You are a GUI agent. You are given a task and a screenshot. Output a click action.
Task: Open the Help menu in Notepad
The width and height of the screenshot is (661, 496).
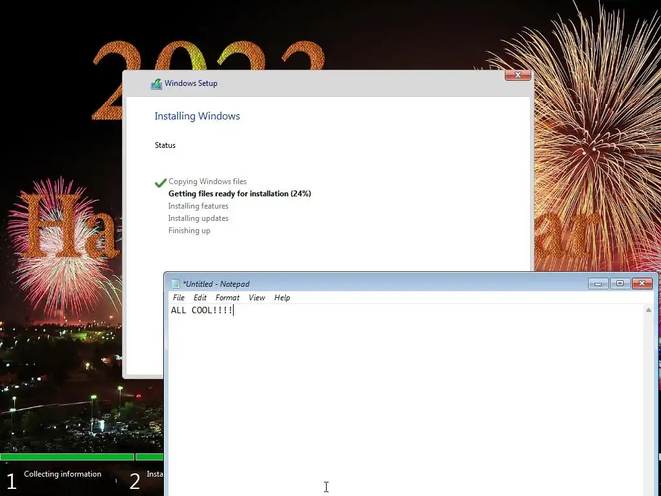tap(282, 297)
